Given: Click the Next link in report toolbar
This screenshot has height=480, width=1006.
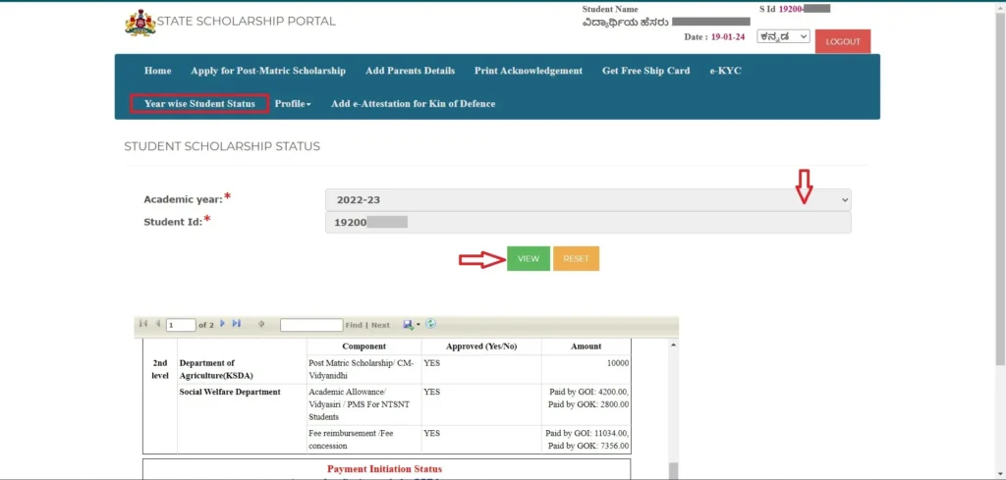Looking at the screenshot, I should click(x=380, y=326).
